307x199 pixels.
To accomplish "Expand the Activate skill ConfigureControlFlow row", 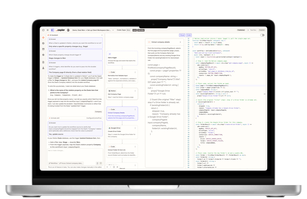I will click(x=75, y=118).
